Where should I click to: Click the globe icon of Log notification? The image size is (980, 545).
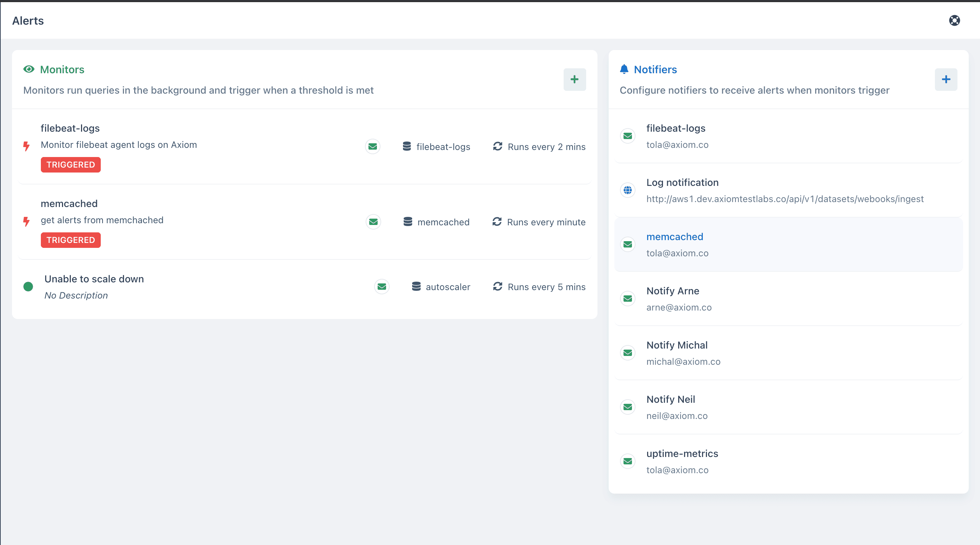(x=628, y=190)
